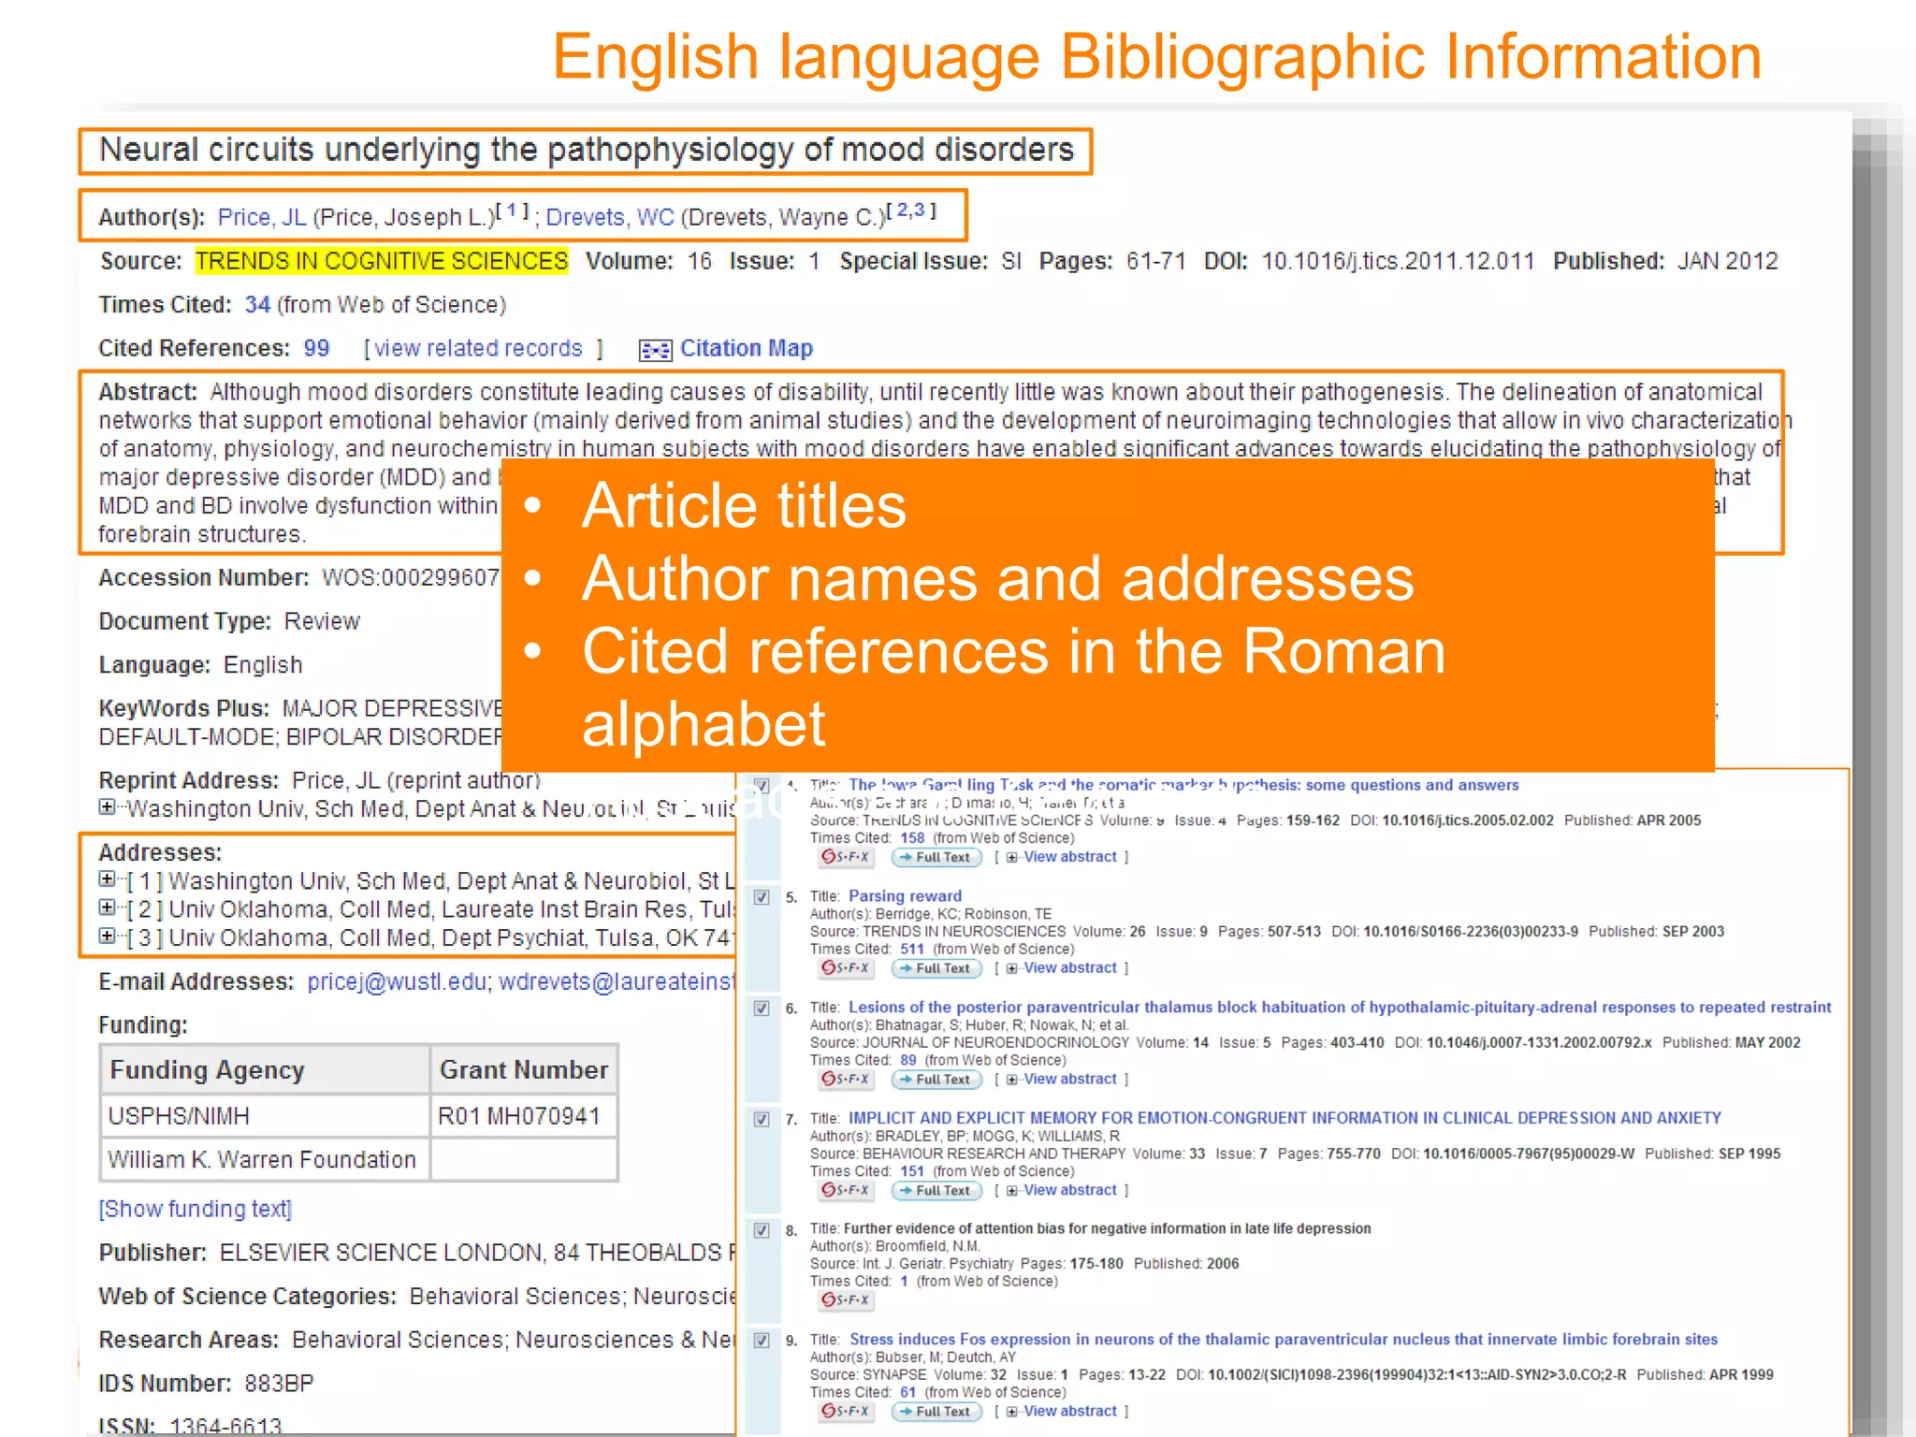This screenshot has width=1916, height=1437.
Task: Expand reprint address Washington Univ entry
Action: pyautogui.click(x=107, y=806)
